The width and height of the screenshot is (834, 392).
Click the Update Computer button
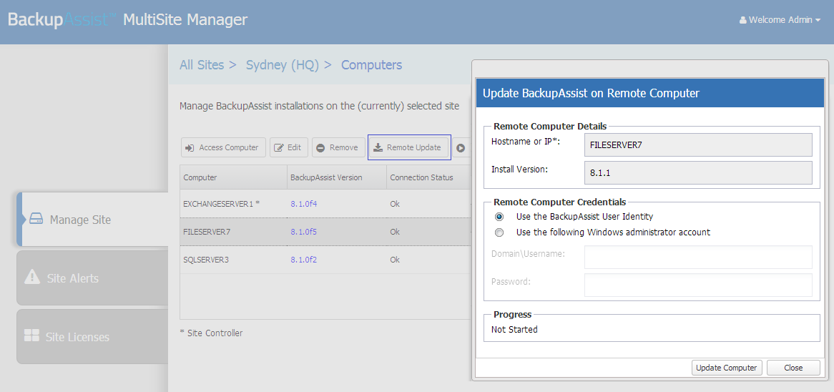pos(727,368)
